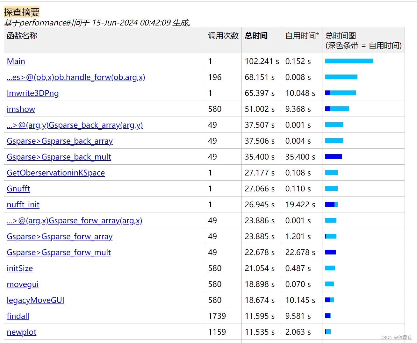The image size is (417, 343).
Task: Open the Gsparse>Gsparse_back_array link
Action: 60,141
